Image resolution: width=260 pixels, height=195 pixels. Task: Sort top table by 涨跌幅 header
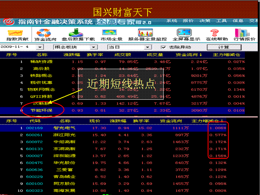(x=72, y=55)
